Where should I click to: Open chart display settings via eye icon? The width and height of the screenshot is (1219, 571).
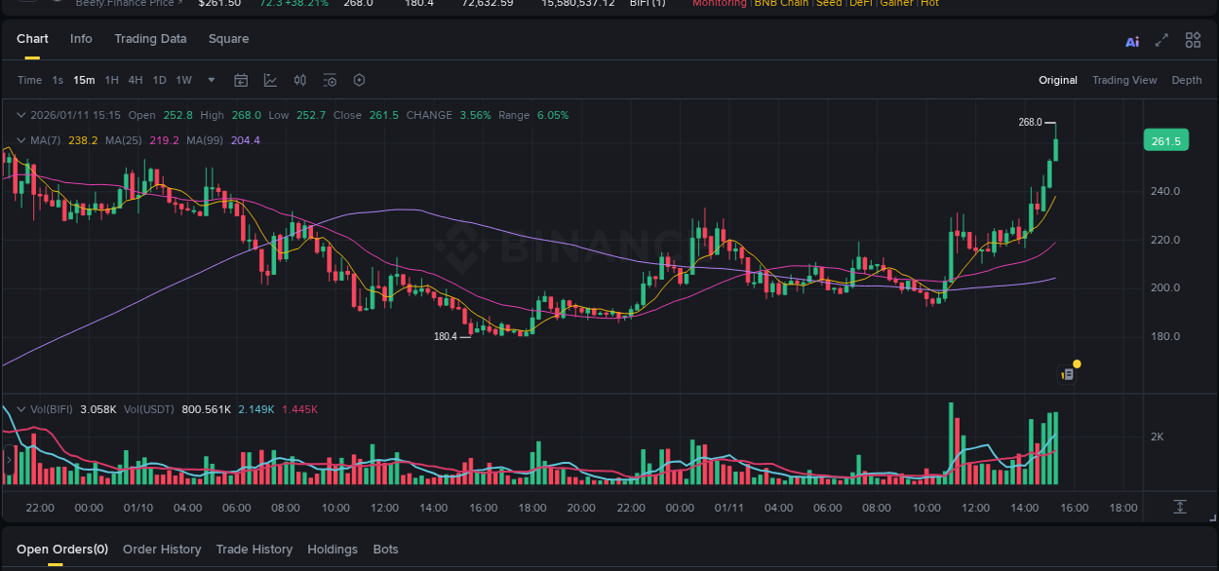click(x=329, y=80)
